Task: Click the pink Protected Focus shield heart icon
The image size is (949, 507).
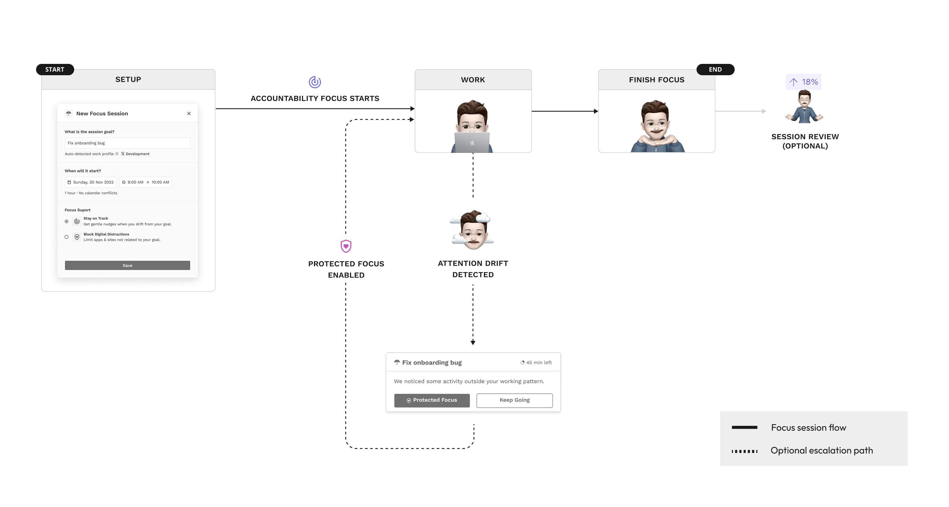Action: pos(346,246)
